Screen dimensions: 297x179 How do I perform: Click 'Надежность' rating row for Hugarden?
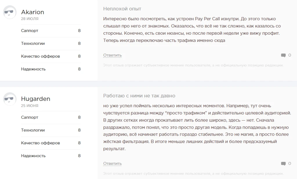(x=51, y=156)
